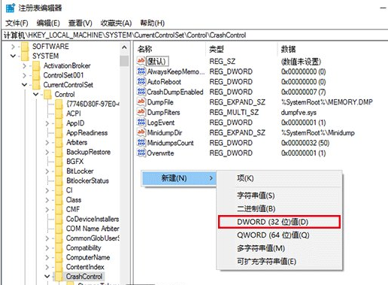Click the DWORD icon of AlwaysKeepMemoryDump value

[141, 71]
